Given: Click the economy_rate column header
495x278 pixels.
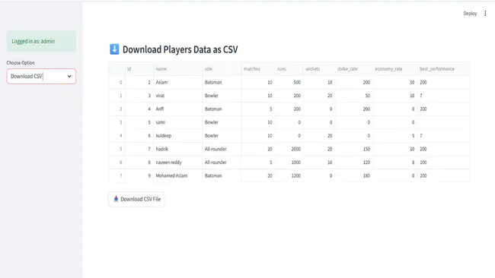Looking at the screenshot, I should (395, 69).
